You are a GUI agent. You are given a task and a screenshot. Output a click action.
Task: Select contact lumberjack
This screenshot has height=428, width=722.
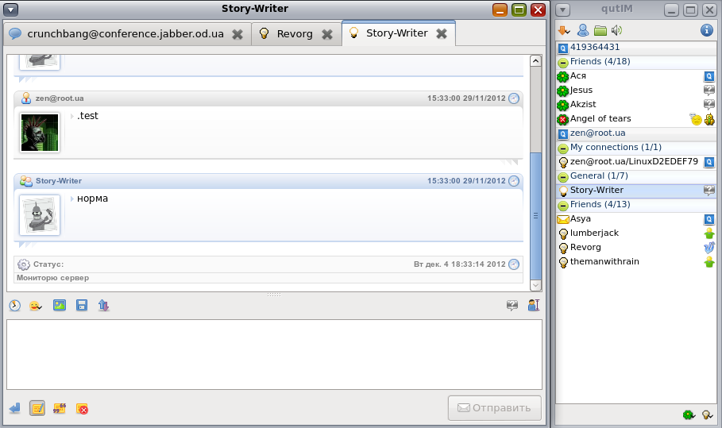636,233
